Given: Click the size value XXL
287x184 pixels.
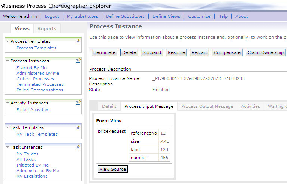Looking at the screenshot, I should click(x=164, y=141).
